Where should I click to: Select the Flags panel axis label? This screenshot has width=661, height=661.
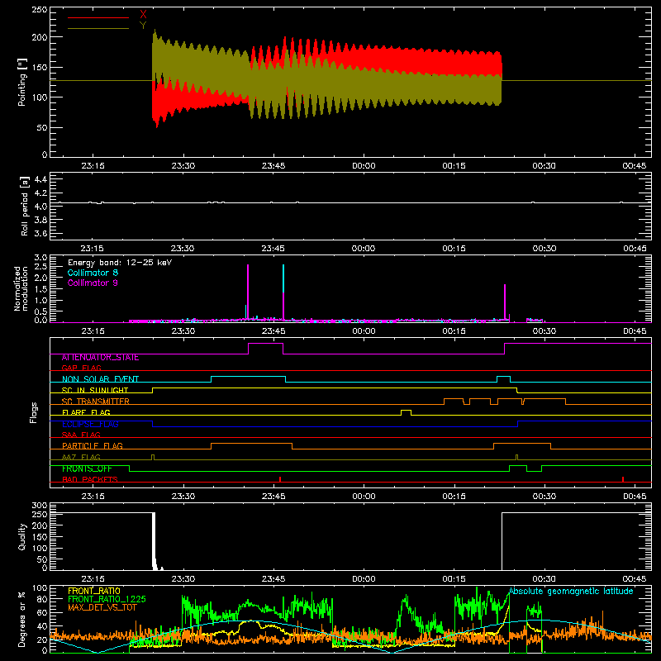click(34, 412)
